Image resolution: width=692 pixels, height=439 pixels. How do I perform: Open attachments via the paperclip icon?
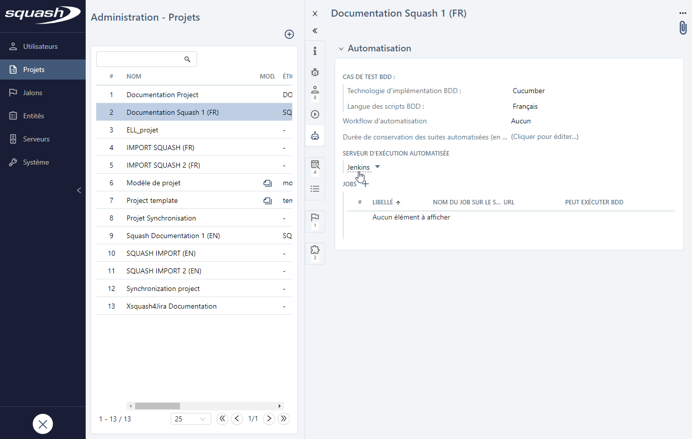point(683,28)
